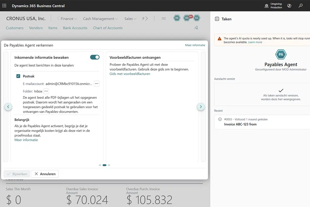Open Bank Accounts navigation link
The height and width of the screenshot is (207, 310).
(x=75, y=28)
